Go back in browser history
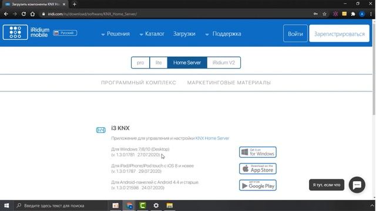The height and width of the screenshot is (211, 376). click(x=6, y=14)
